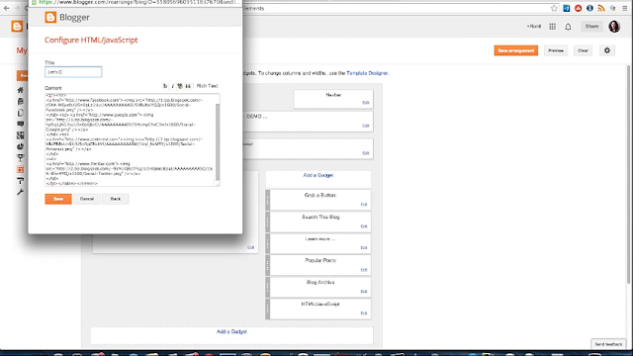Click insert link icon above Content

180,86
